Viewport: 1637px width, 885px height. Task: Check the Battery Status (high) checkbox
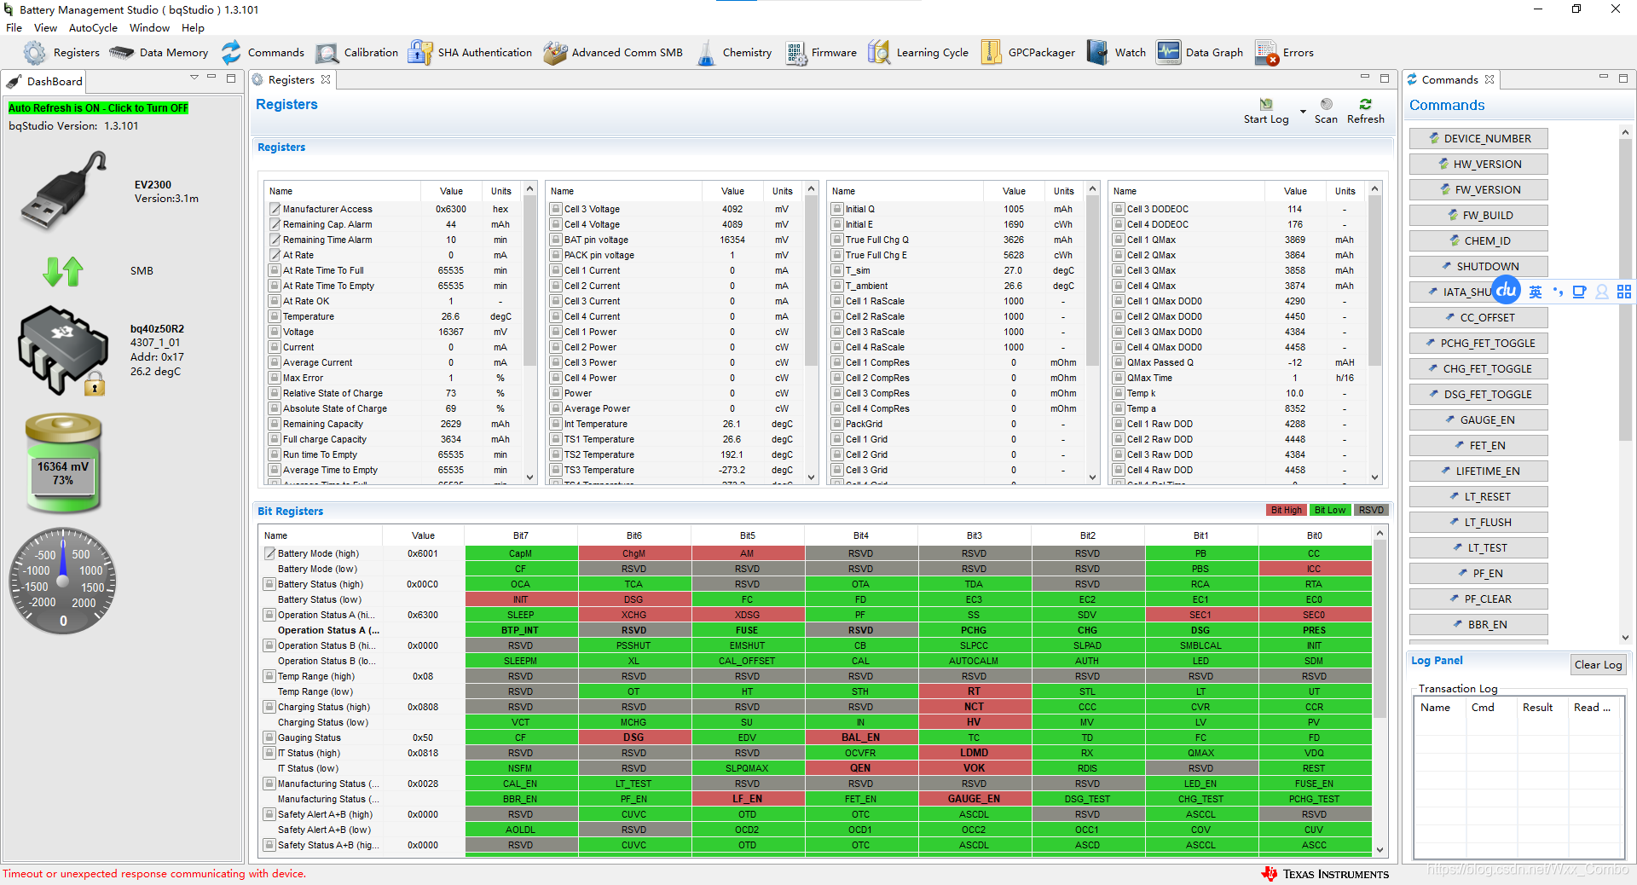click(x=269, y=584)
